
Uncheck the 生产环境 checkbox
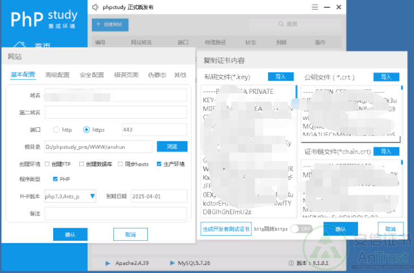pos(159,164)
